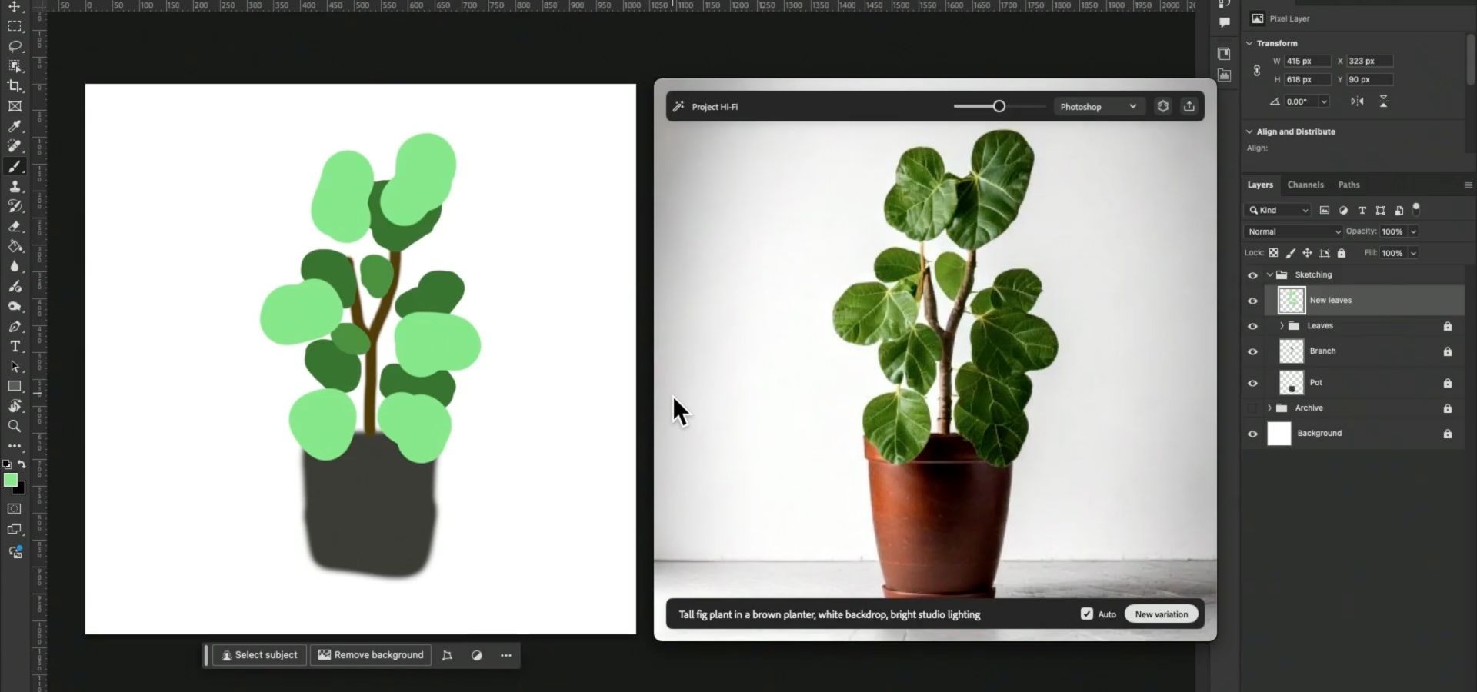The image size is (1477, 692).
Task: Switch to the Paths tab
Action: coord(1349,185)
